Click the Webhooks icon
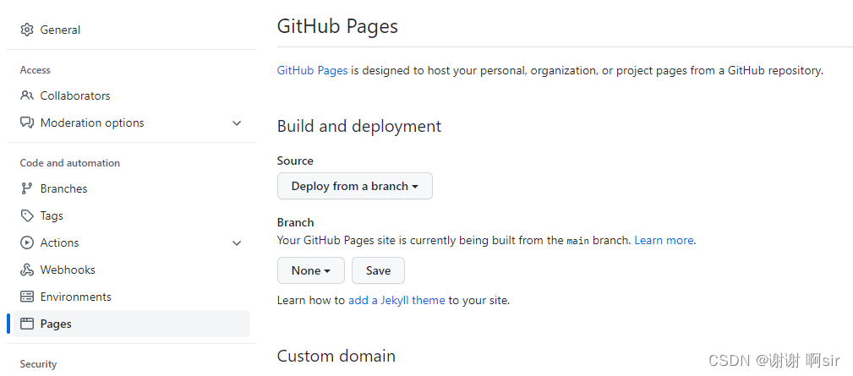853x376 pixels. (x=27, y=270)
